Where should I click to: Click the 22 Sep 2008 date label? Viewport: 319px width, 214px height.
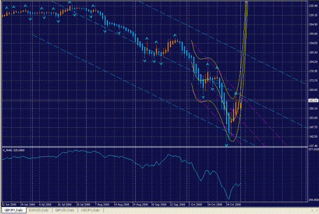[178, 204]
